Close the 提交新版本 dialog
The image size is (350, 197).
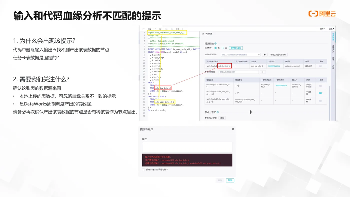pyautogui.click(x=233, y=129)
